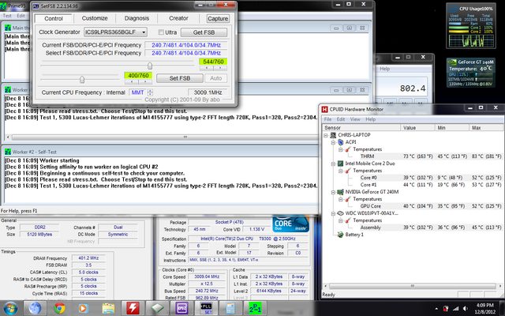The image size is (505, 316).
Task: Open the File menu in Hardware Monitor
Action: 327,119
